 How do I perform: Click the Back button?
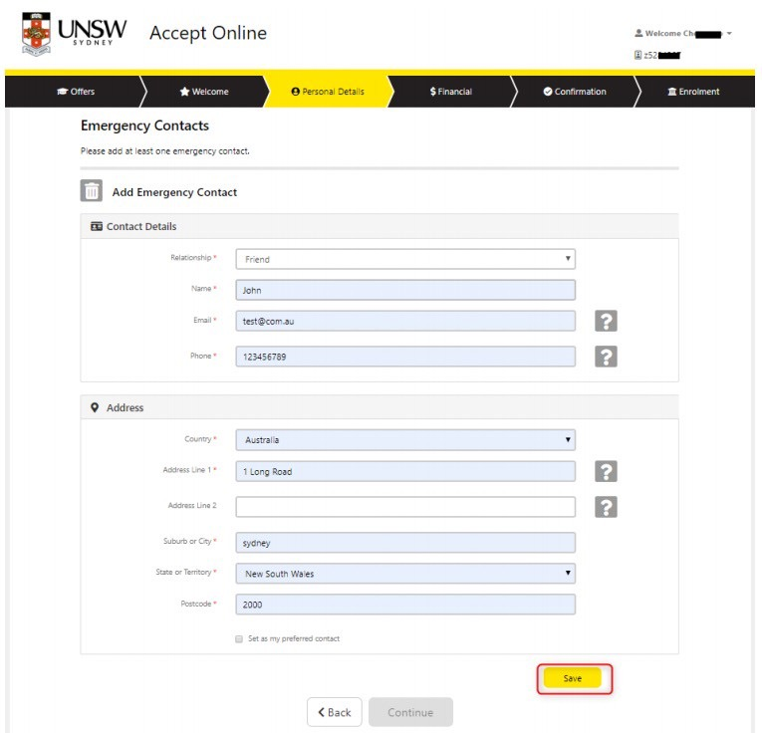coord(334,712)
